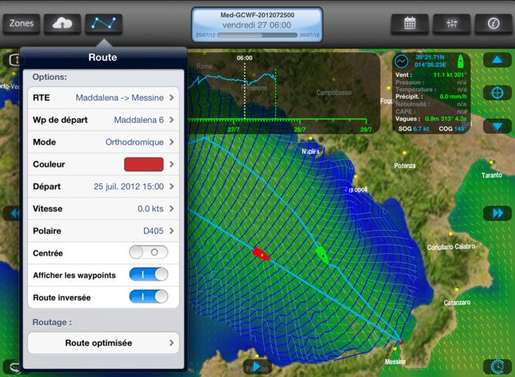Pick the red Couleur swatch
Image resolution: width=515 pixels, height=377 pixels.
tap(144, 164)
